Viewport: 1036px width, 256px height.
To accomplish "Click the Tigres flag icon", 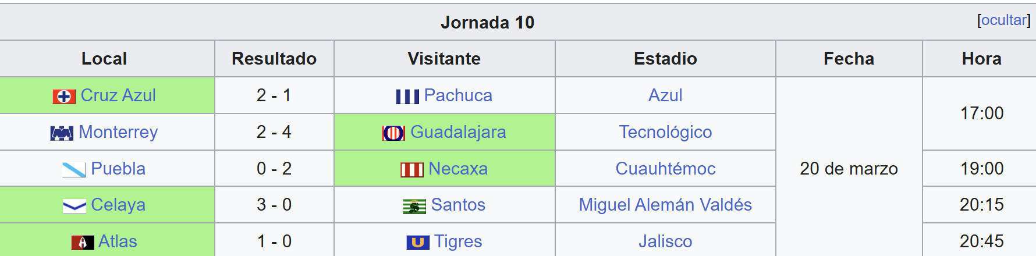I will point(418,243).
